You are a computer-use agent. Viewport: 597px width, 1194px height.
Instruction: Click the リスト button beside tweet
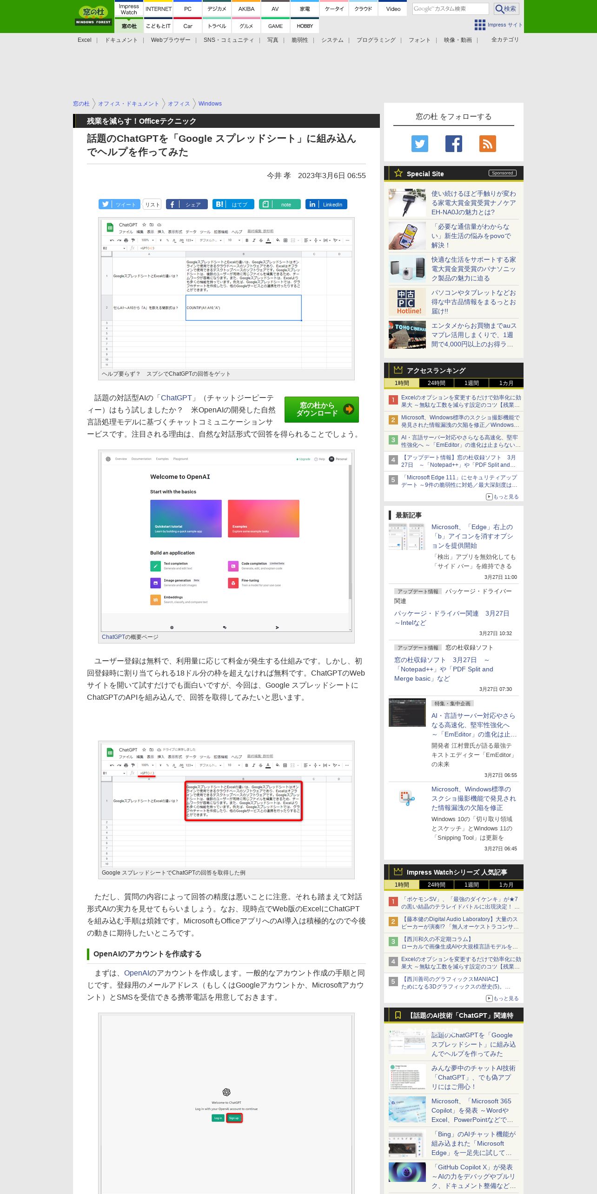click(x=152, y=205)
